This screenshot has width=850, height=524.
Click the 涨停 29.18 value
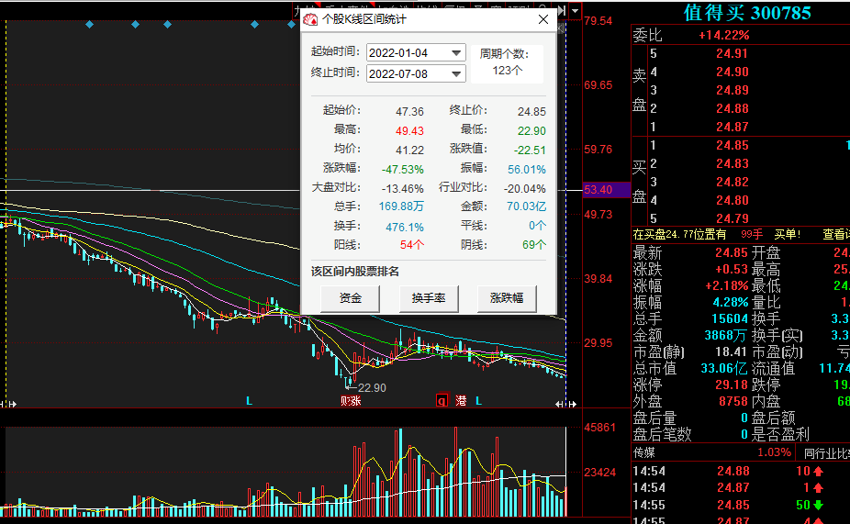[x=732, y=385]
